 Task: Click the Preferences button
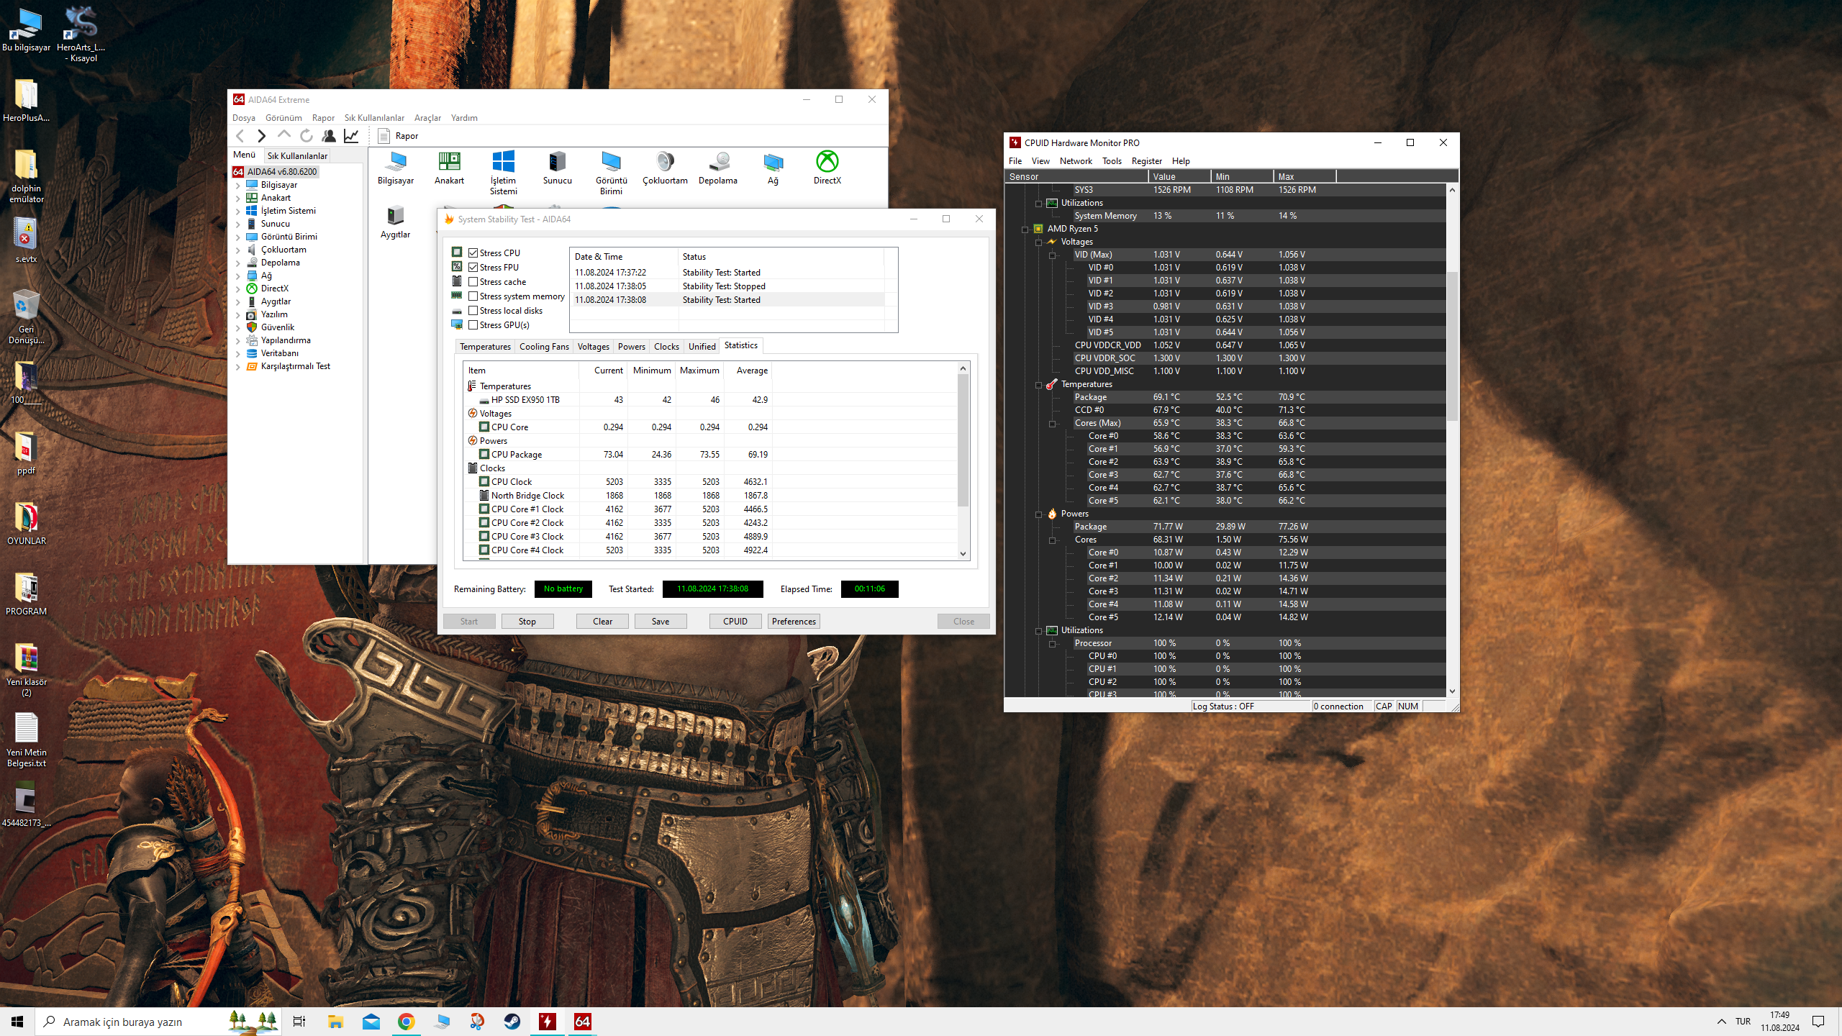pyautogui.click(x=794, y=622)
